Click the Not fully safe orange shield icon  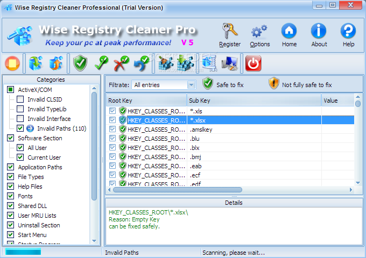[x=273, y=83]
